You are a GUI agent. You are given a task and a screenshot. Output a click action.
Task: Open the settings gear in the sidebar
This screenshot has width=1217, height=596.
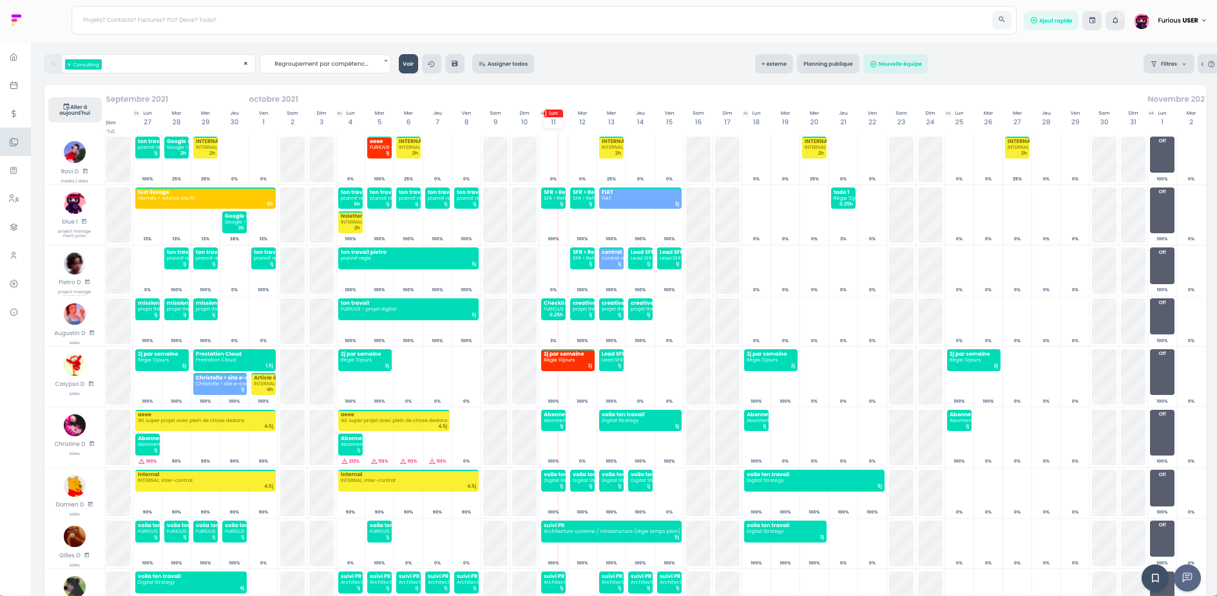pos(14,284)
